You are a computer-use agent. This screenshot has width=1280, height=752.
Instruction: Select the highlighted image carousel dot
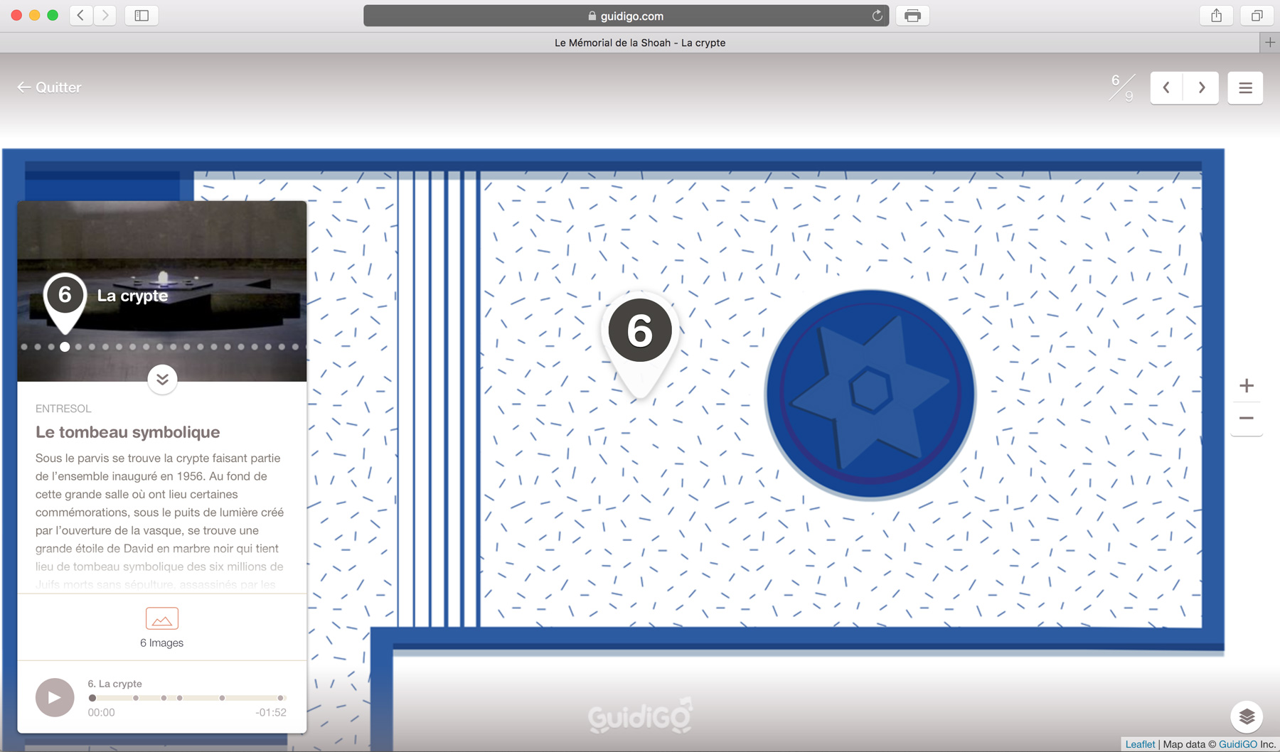point(65,347)
